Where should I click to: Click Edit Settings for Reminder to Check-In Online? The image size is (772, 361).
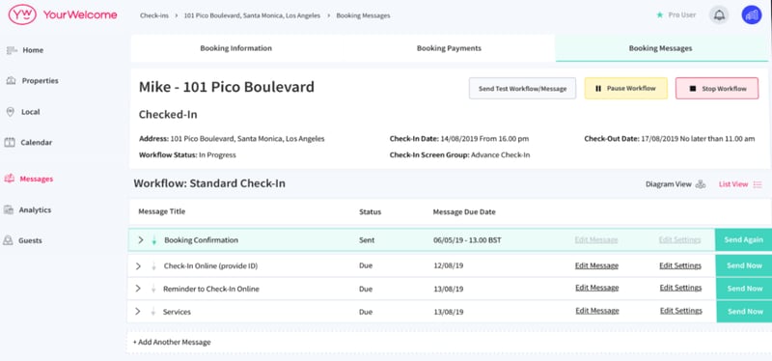[680, 288]
